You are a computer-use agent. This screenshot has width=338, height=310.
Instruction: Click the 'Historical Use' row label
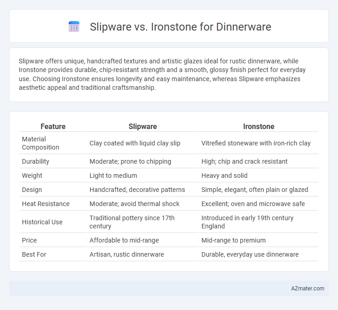pos(42,222)
